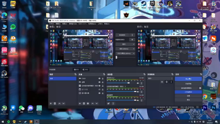
Task: Open source 滤镜 filters button
Action: pos(85,70)
